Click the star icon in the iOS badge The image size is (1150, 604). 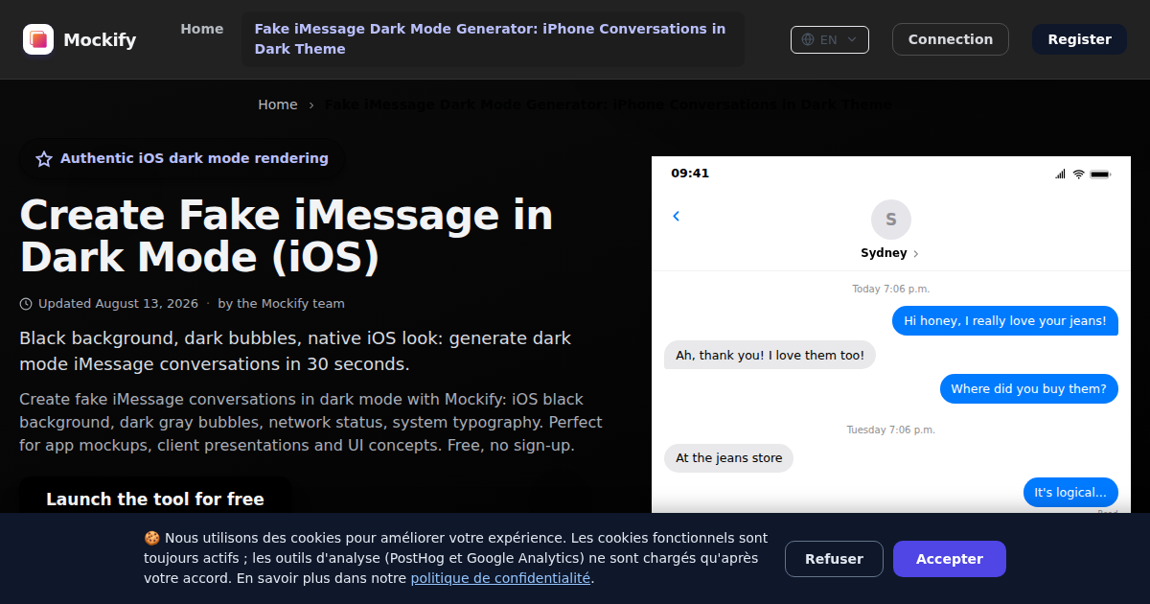point(44,159)
